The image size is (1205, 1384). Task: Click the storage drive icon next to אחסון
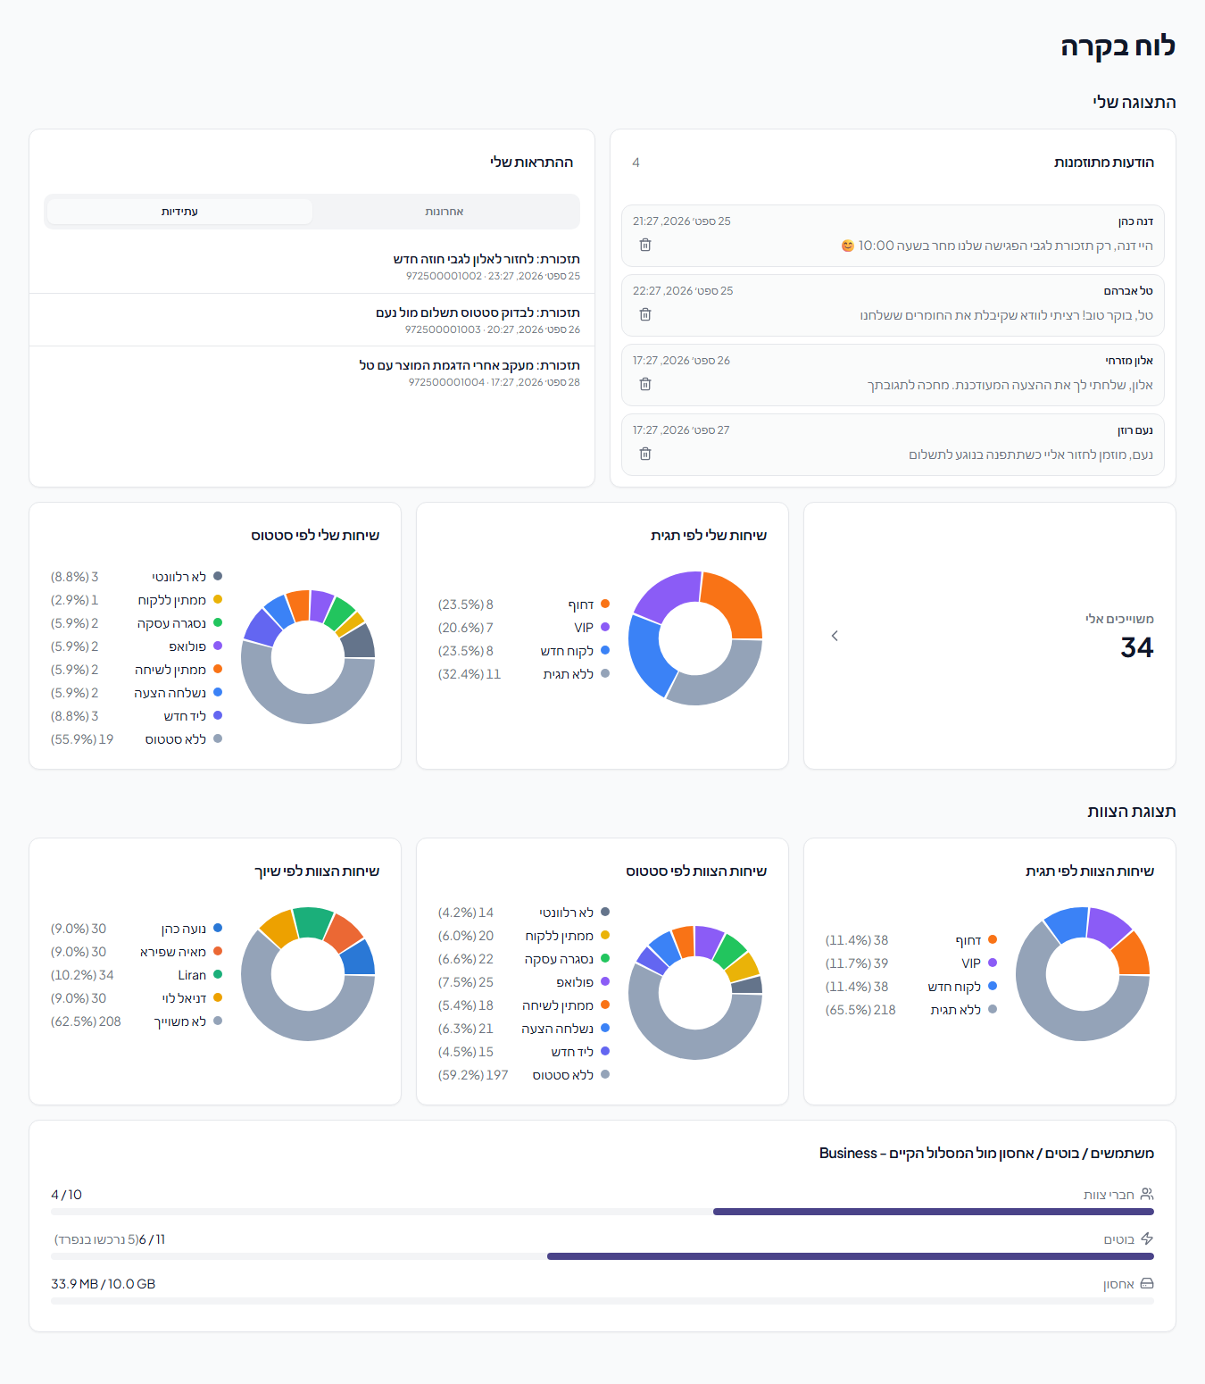[x=1147, y=1283]
